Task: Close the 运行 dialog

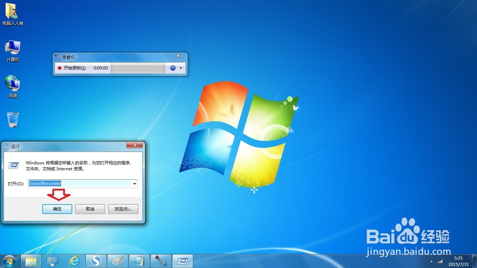Action: pyautogui.click(x=135, y=145)
